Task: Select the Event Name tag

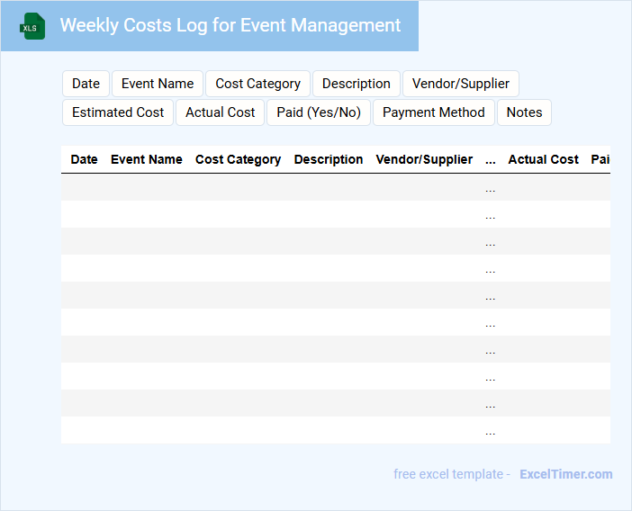Action: point(158,84)
